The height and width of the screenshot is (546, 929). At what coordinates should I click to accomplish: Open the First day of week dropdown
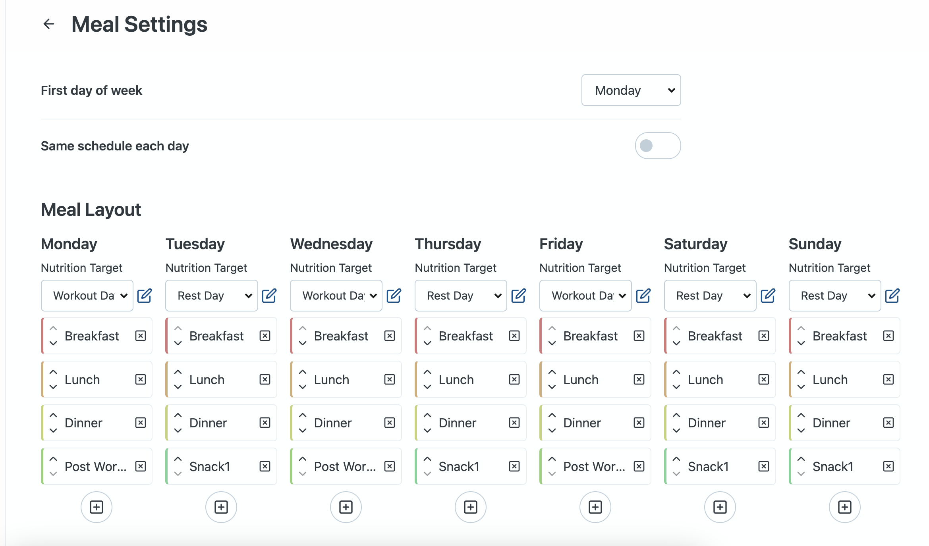pyautogui.click(x=631, y=90)
